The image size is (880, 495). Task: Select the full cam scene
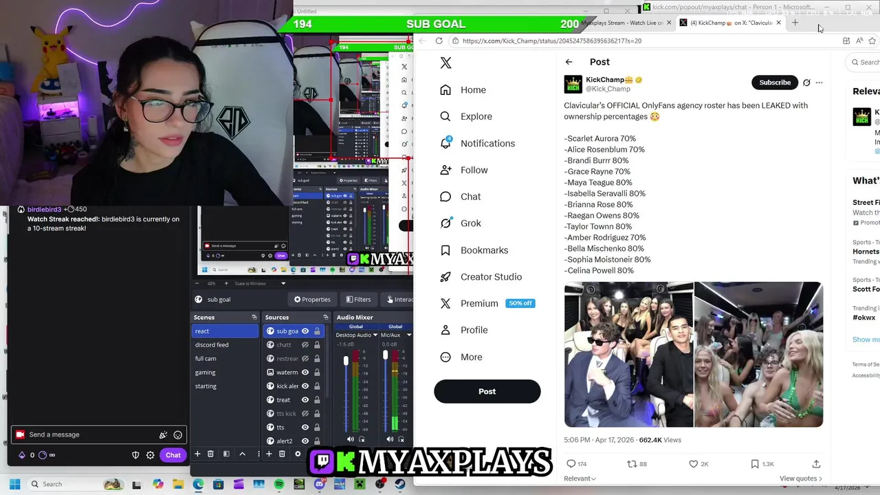click(225, 358)
